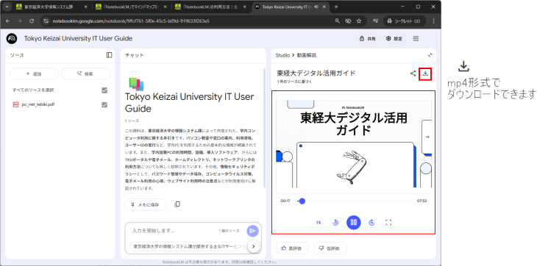Screen dimensions: 537x266
Task: Toggle the select all sources checkbox
Action: point(104,90)
